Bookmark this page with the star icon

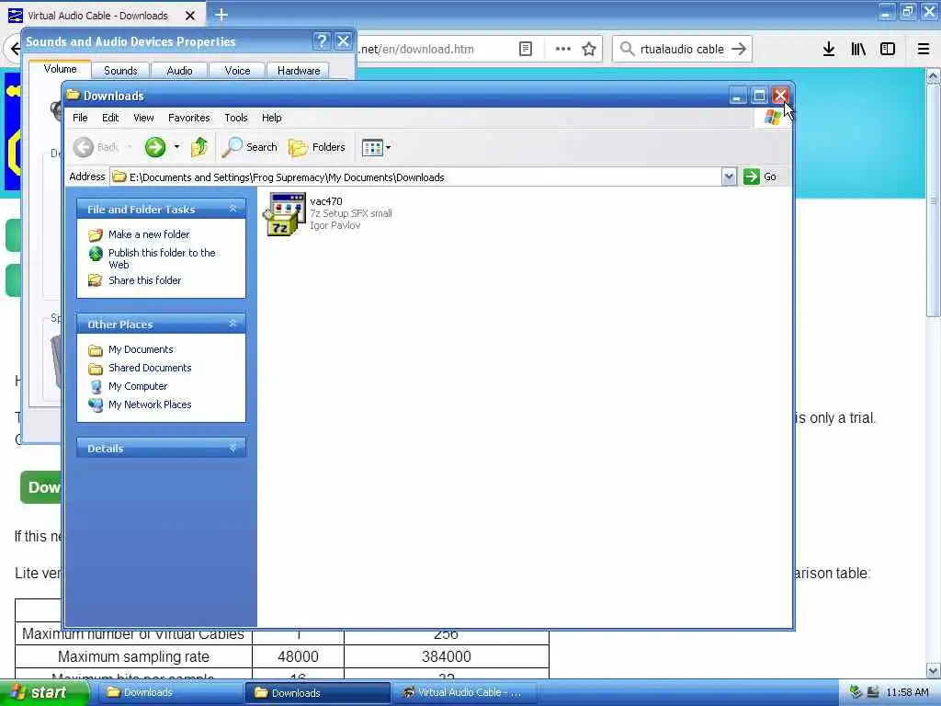click(x=589, y=50)
